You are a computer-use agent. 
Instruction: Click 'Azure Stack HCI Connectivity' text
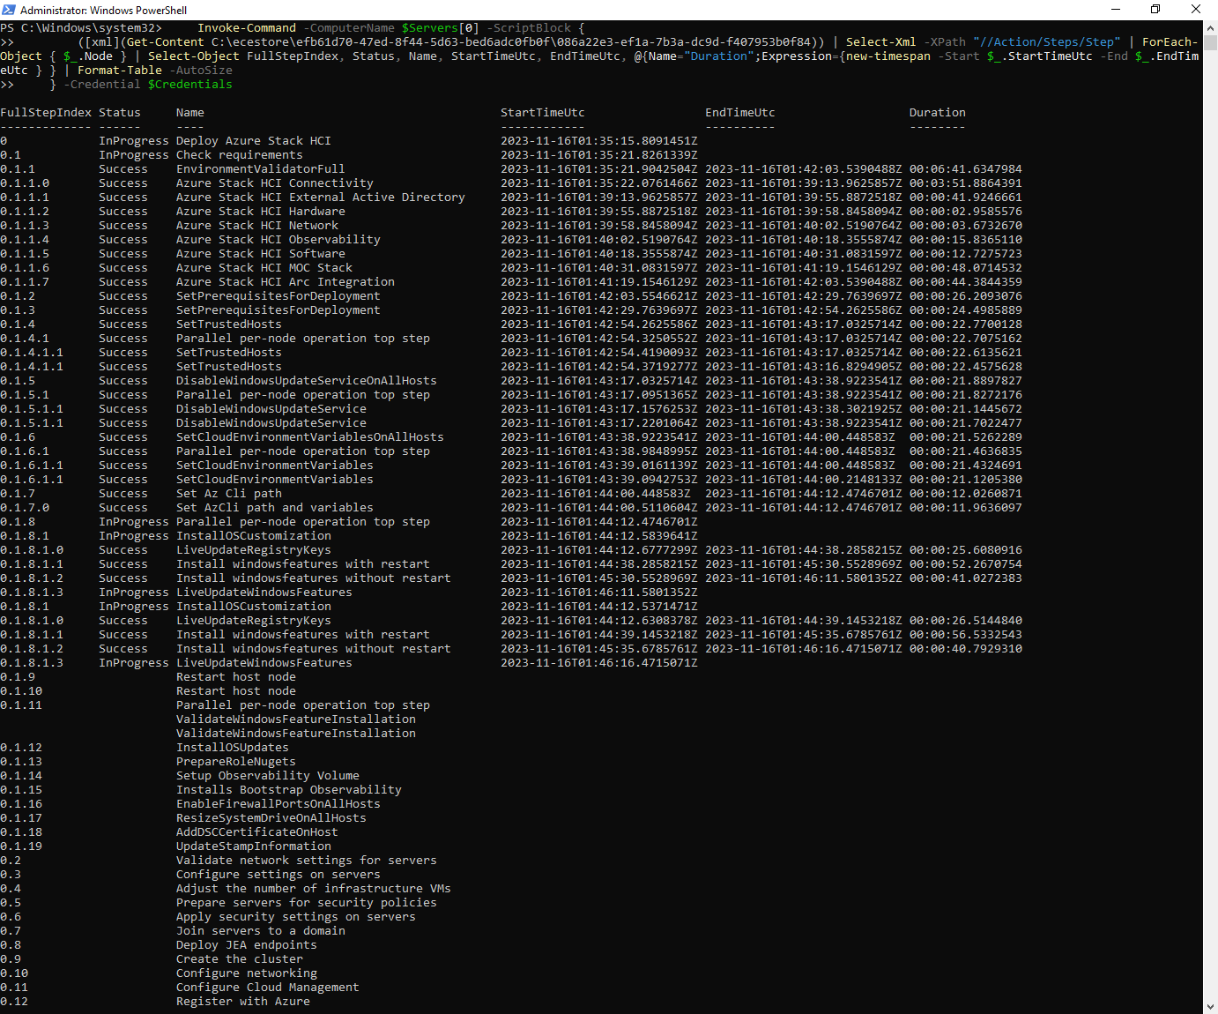coord(275,183)
